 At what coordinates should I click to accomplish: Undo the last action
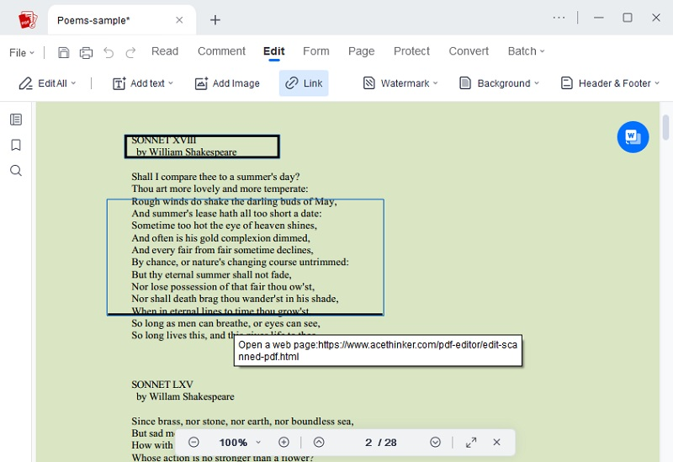(109, 52)
